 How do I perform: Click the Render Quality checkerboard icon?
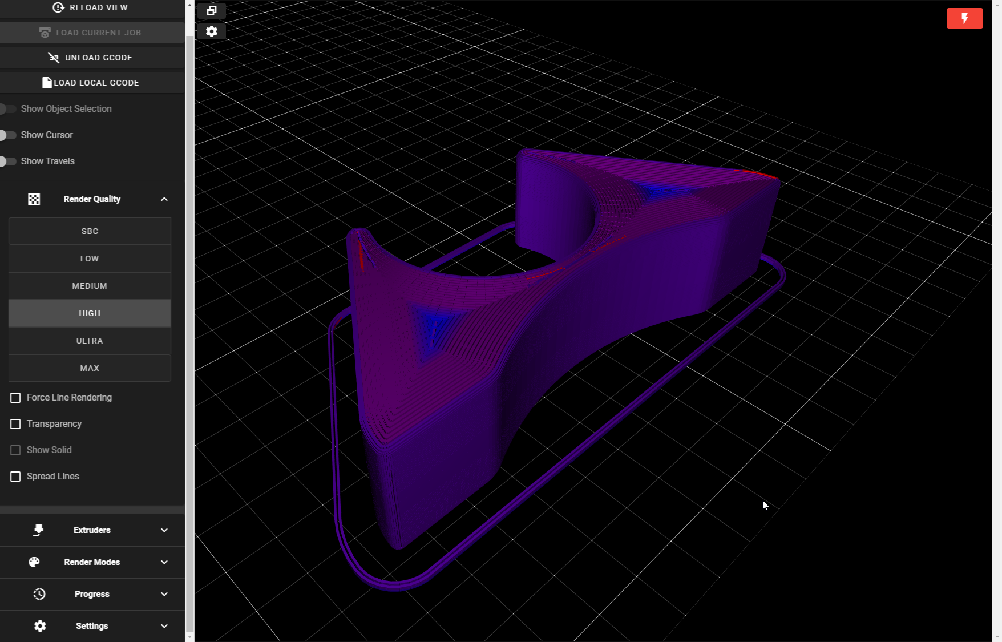click(34, 199)
